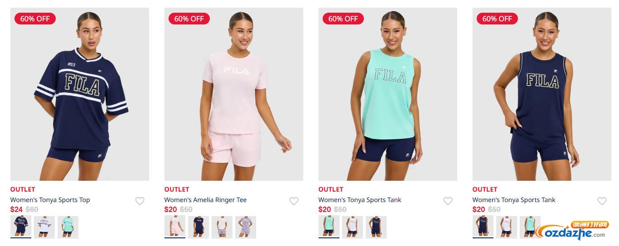Image resolution: width=619 pixels, height=246 pixels.
Task: Select navy swatch under mint Tonya Sports Tank
Action: (376, 227)
